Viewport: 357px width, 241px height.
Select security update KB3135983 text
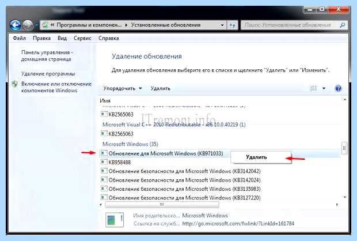(184, 189)
